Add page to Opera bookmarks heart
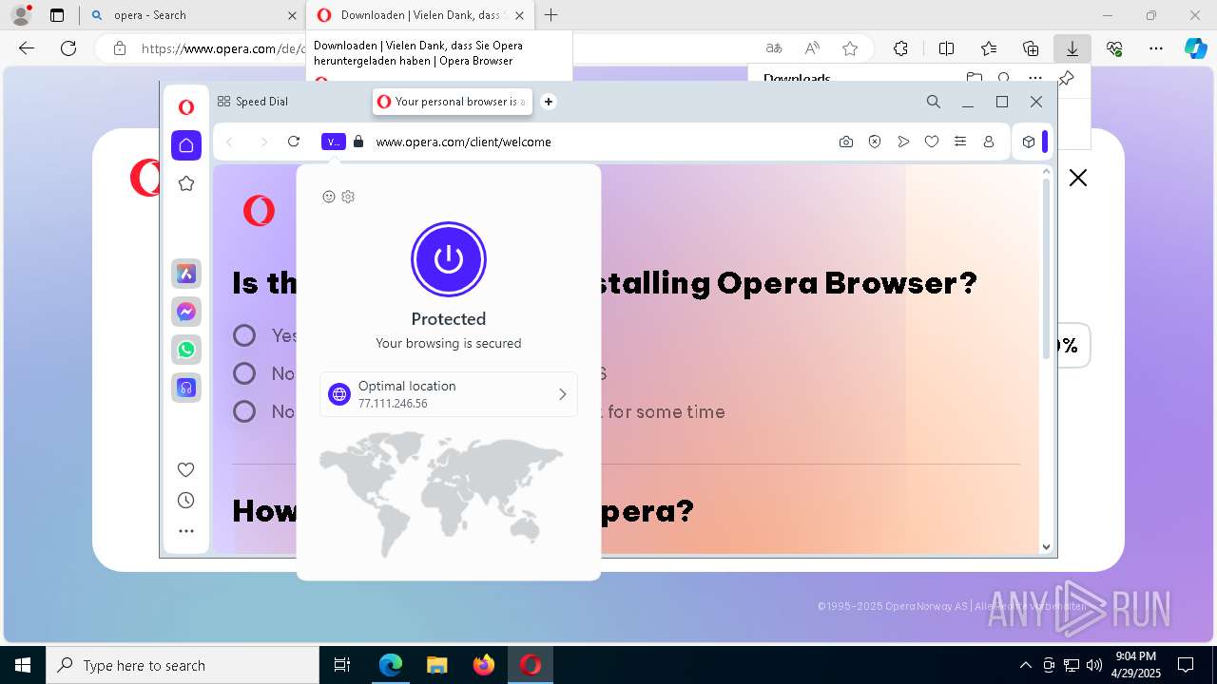The height and width of the screenshot is (684, 1217). 932,142
